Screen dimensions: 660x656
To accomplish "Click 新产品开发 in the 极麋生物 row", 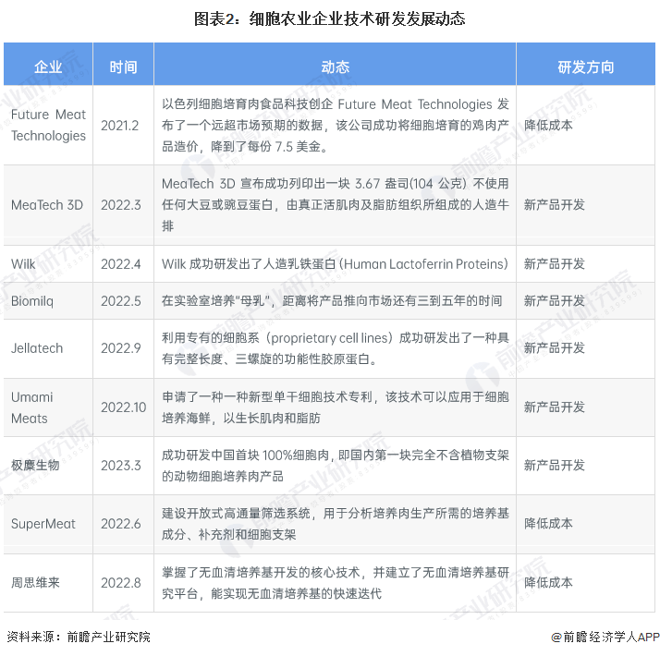I will click(555, 466).
